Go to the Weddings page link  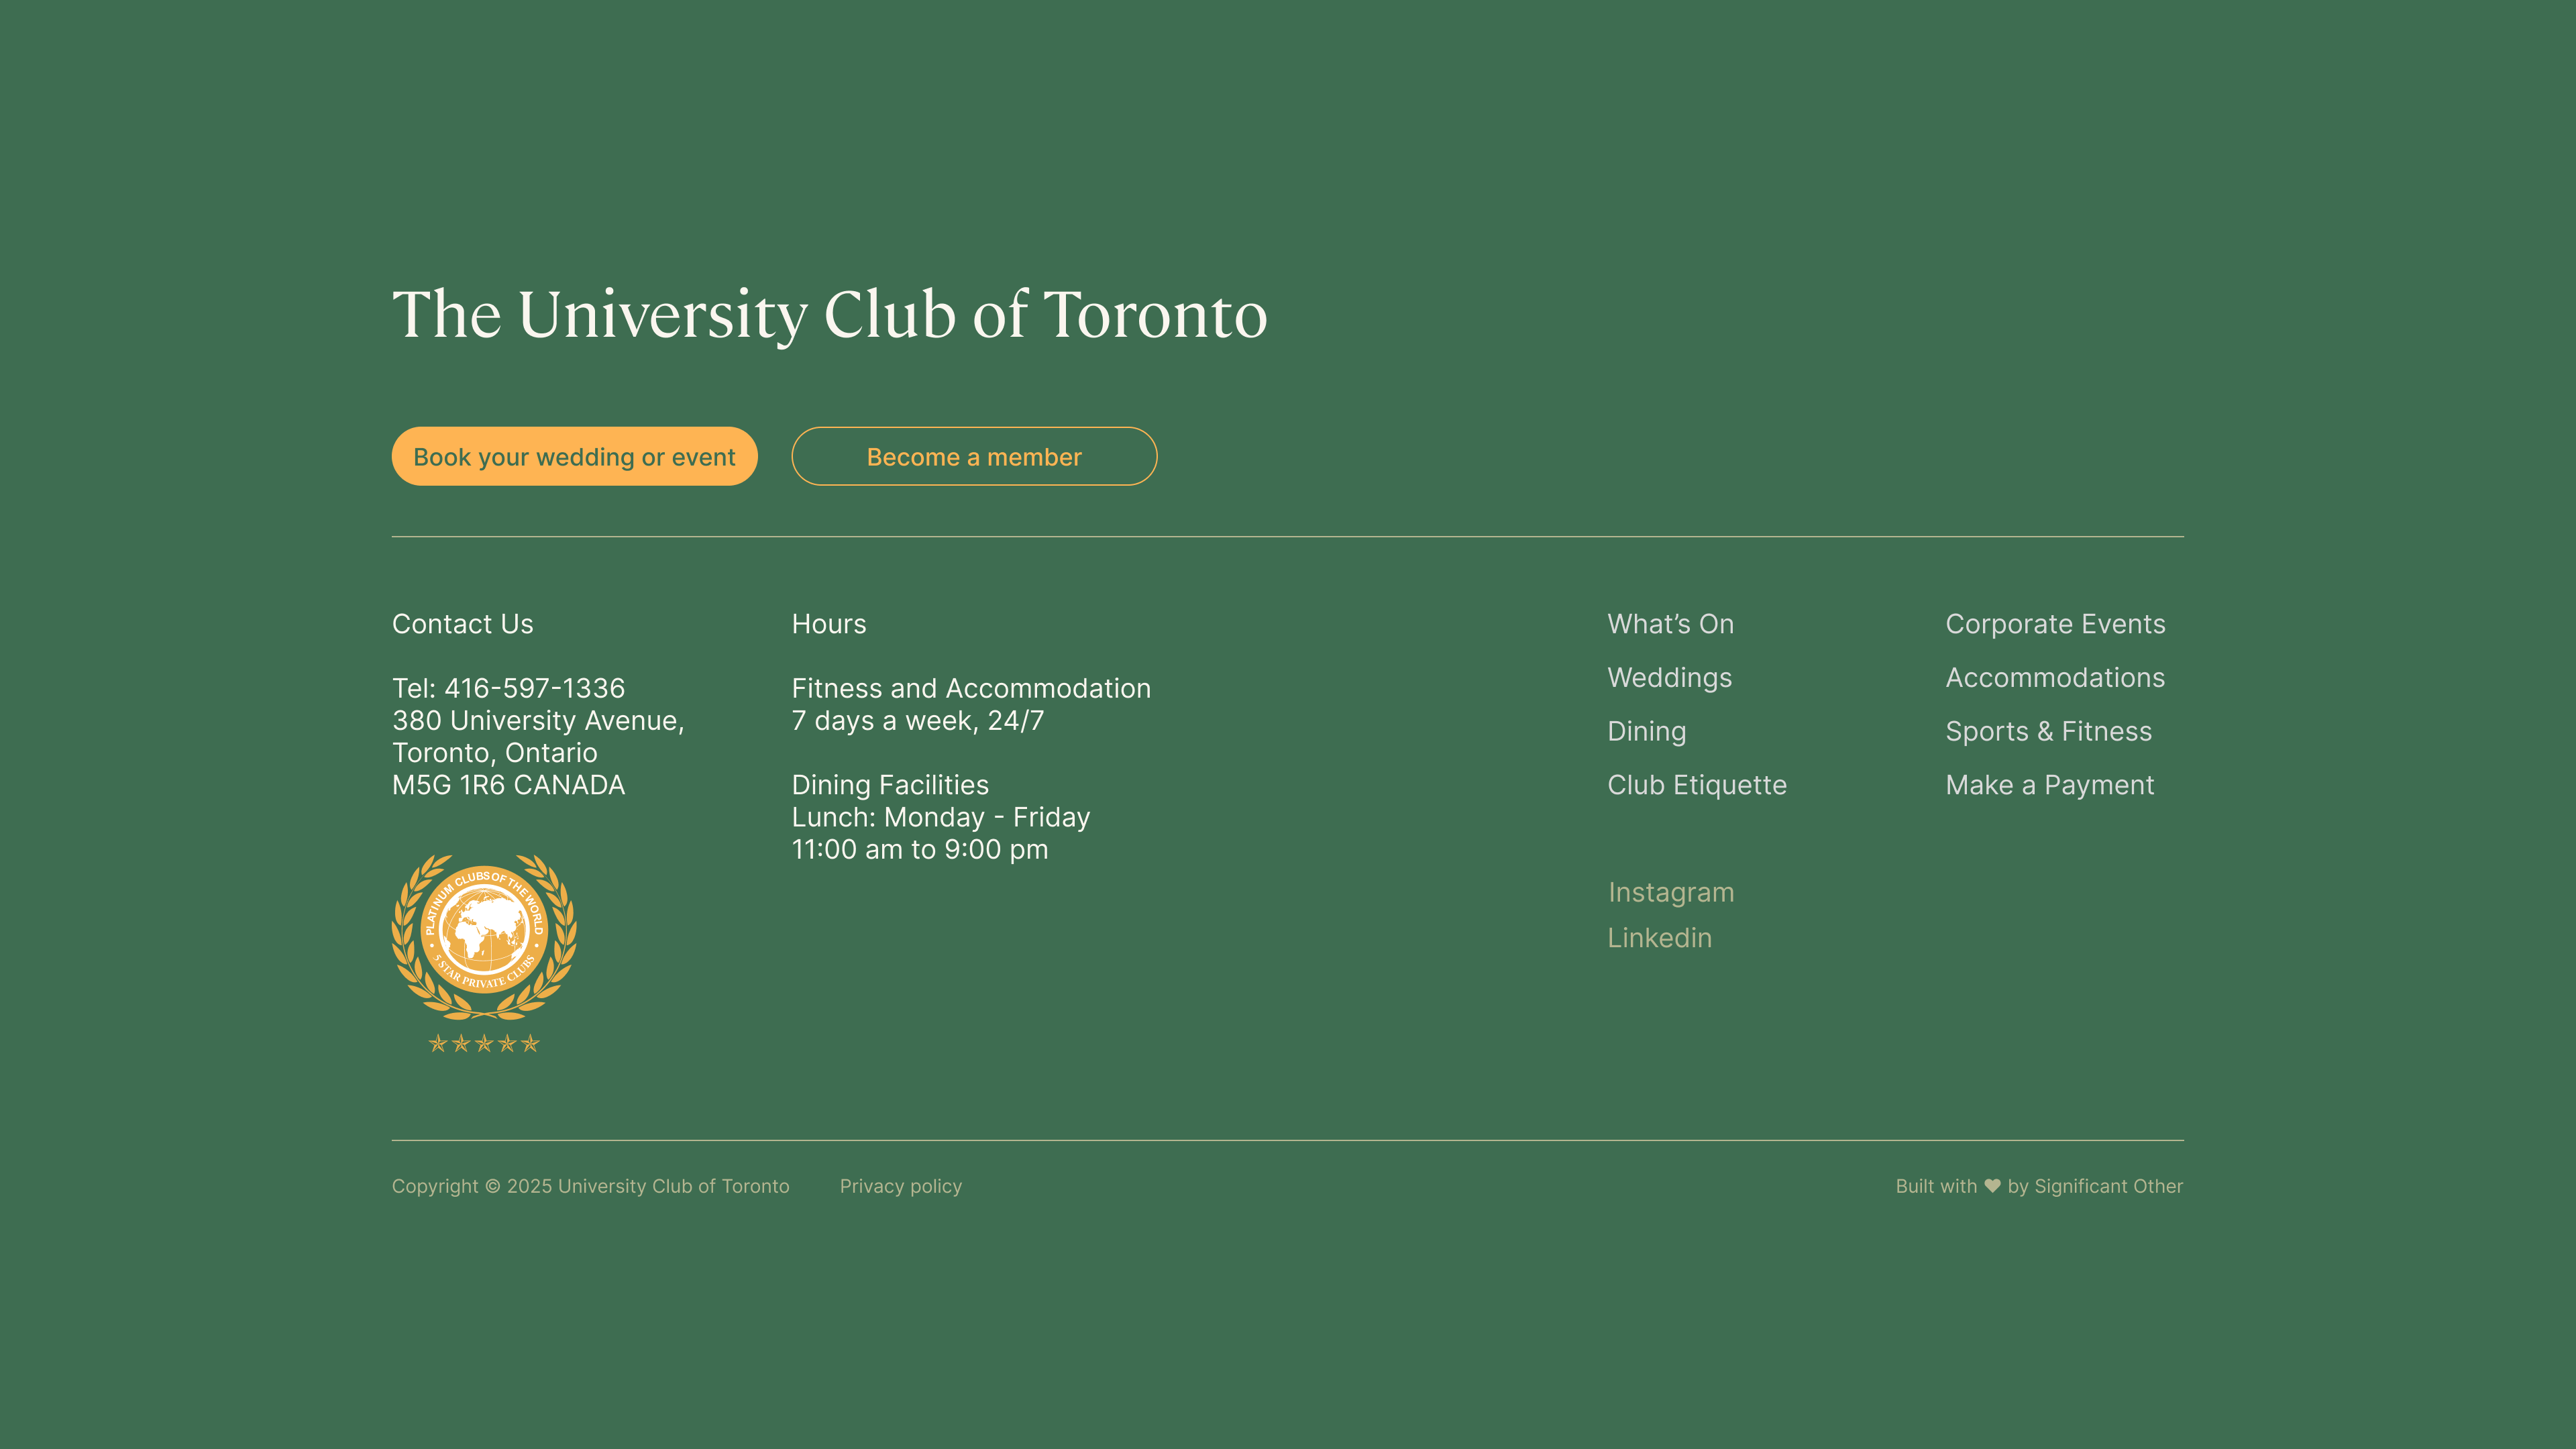pyautogui.click(x=1669, y=678)
